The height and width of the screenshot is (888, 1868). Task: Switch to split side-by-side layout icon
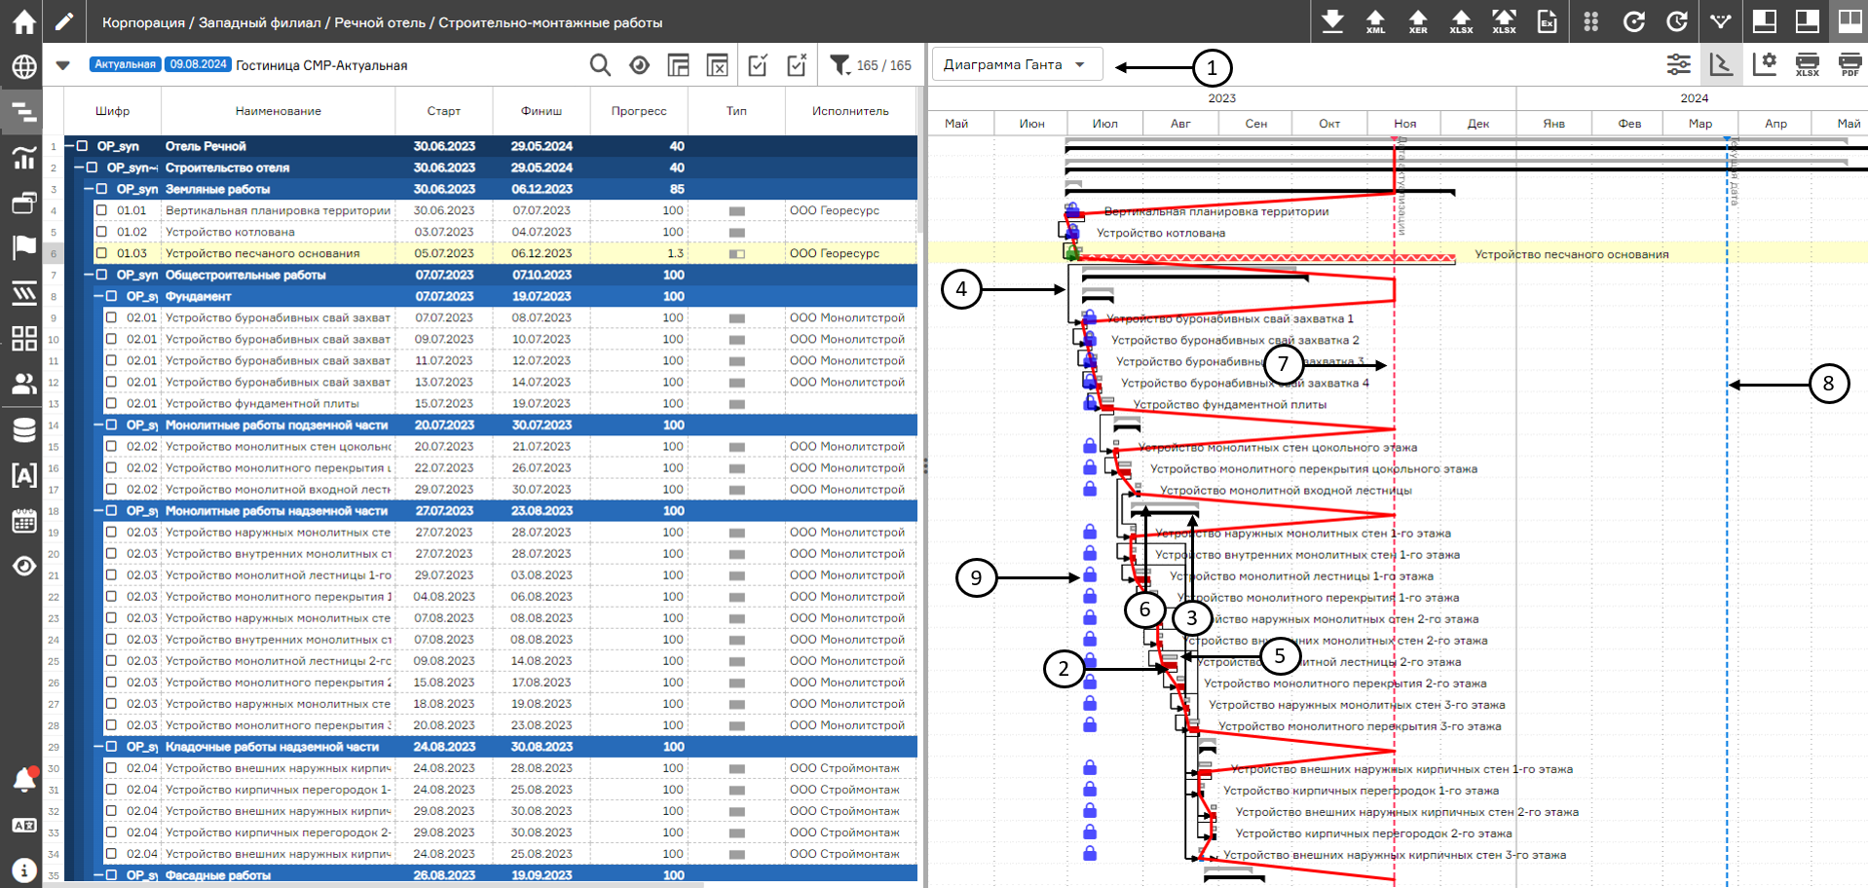point(1849,21)
